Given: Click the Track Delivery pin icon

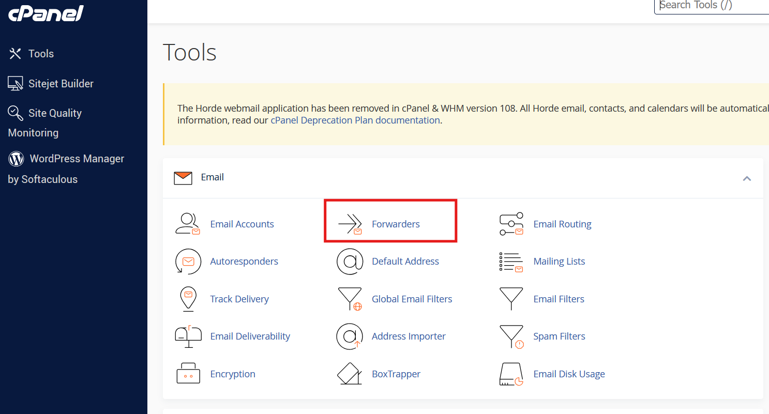Looking at the screenshot, I should [x=188, y=299].
